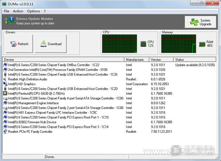Select the 2nd Generation DRAM Controller row text
This screenshot has height=161, width=221.
(58, 70)
